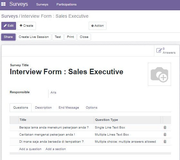Click the 'Add a question' link
Viewport: 180px width, 160px height.
point(30,149)
